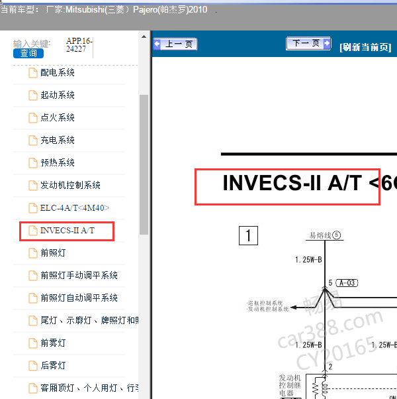Click the document icon beside 前照灯
397x399 pixels.
click(33, 253)
